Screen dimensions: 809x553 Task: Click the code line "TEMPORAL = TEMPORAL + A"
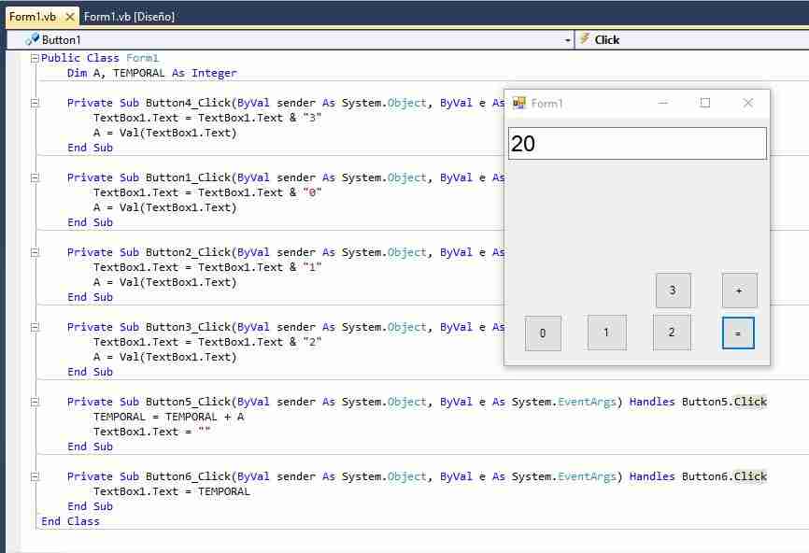pos(169,417)
